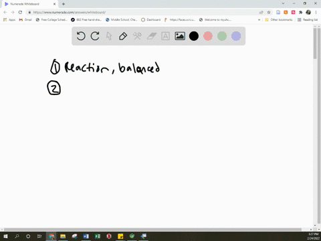Open Sticky Notes from the taskbar
This screenshot has height=241, width=321.
click(x=120, y=236)
